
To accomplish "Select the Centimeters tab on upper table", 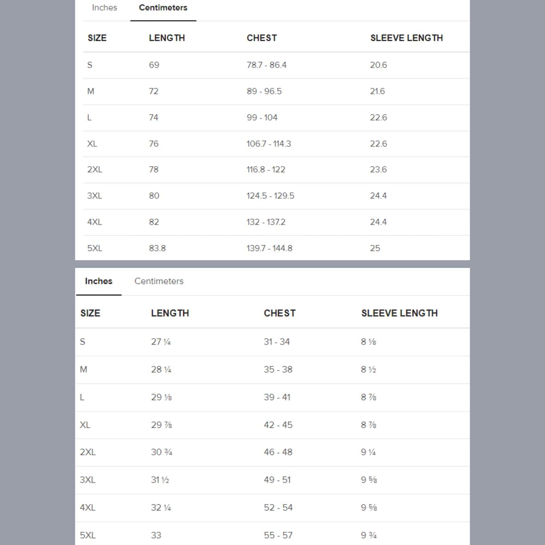I will pos(163,8).
